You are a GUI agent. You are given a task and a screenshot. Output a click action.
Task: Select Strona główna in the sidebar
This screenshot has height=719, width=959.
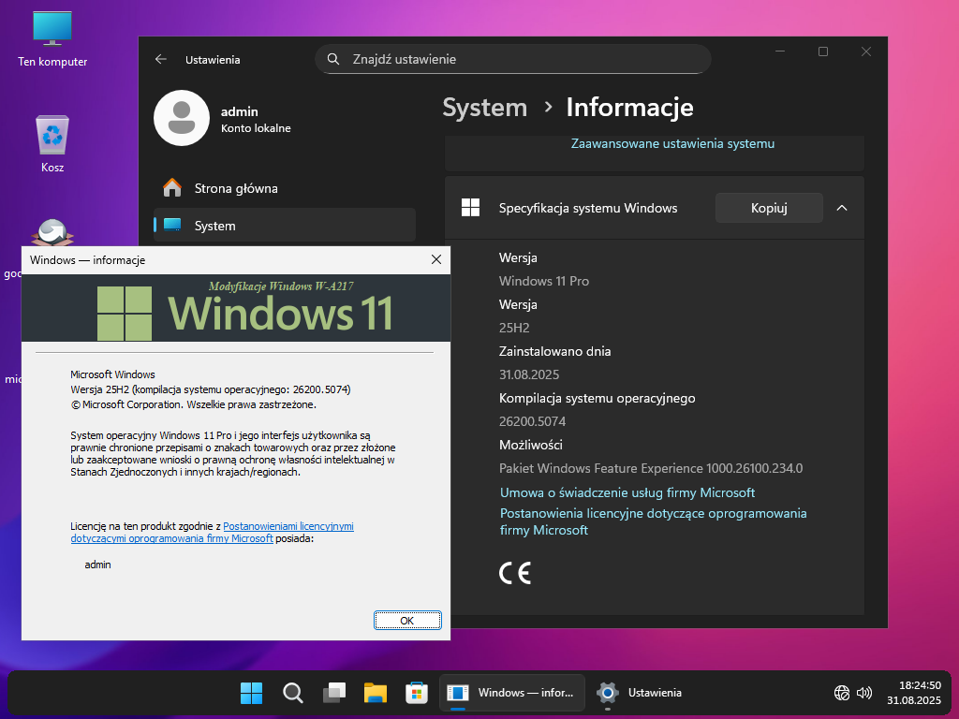235,188
